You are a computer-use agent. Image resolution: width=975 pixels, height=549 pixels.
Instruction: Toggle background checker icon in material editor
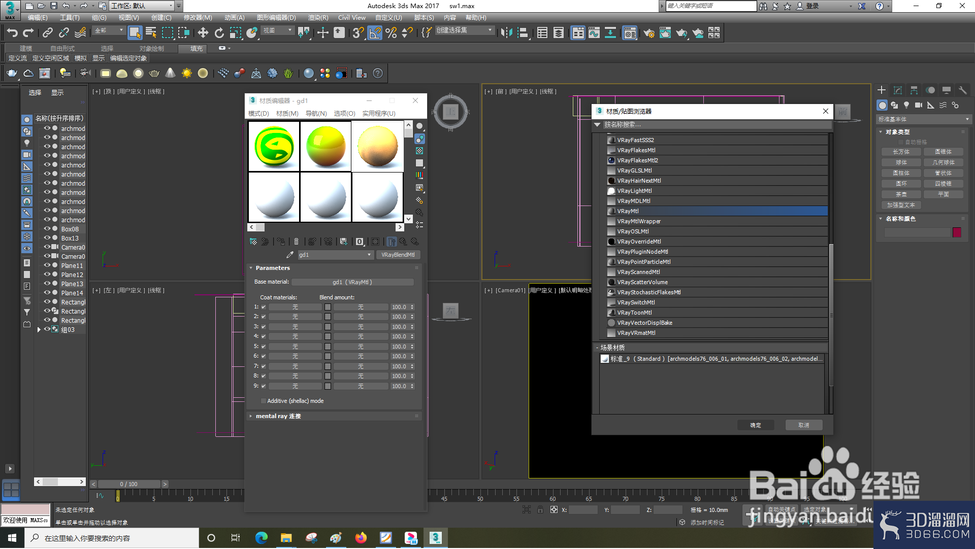419,151
